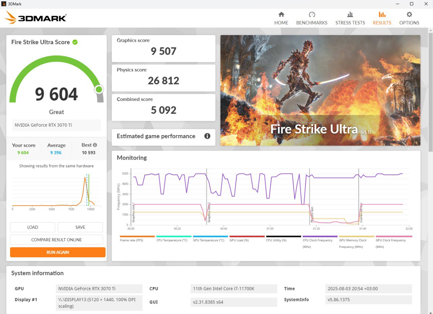The width and height of the screenshot is (433, 314).
Task: Click the SAVE button
Action: [x=80, y=227]
